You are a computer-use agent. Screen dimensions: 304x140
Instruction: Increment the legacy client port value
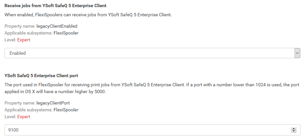coord(294,129)
